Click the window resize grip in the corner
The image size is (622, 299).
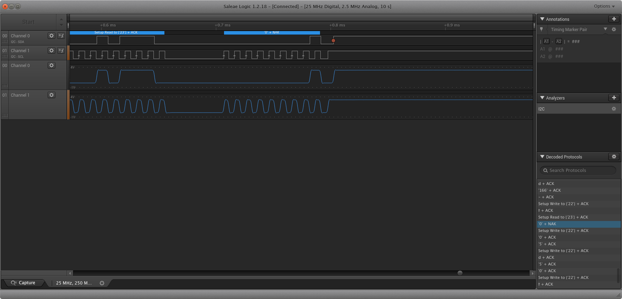(x=618, y=295)
